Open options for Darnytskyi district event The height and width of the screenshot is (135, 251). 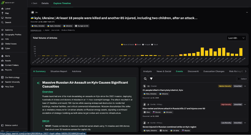pos(245,86)
